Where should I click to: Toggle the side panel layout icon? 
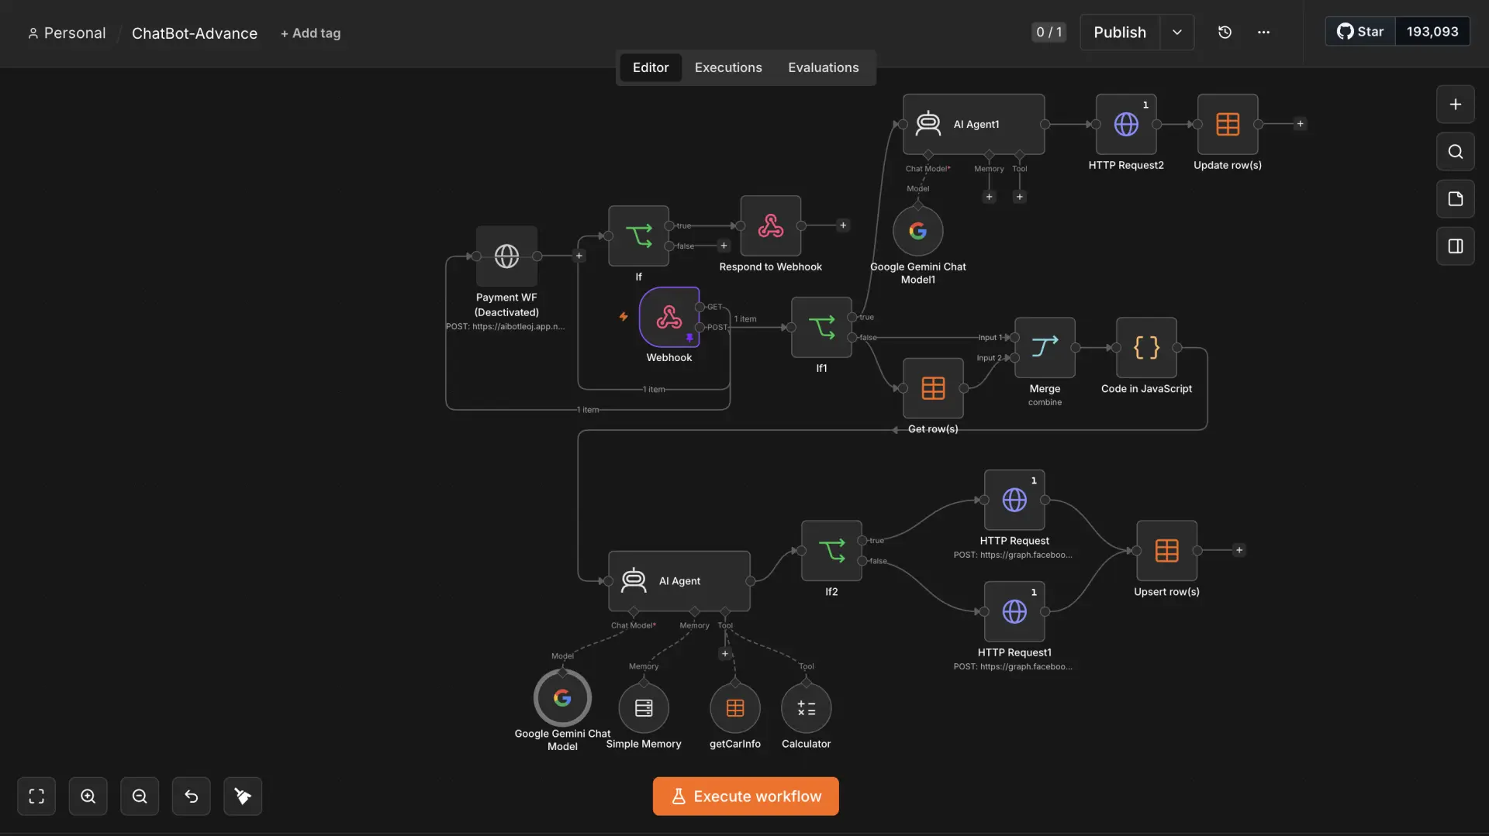pyautogui.click(x=1455, y=246)
